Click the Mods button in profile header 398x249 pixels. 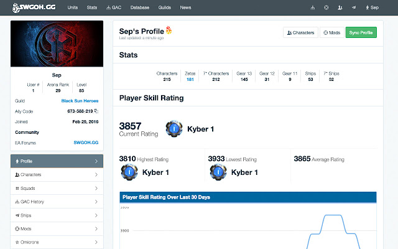point(331,32)
